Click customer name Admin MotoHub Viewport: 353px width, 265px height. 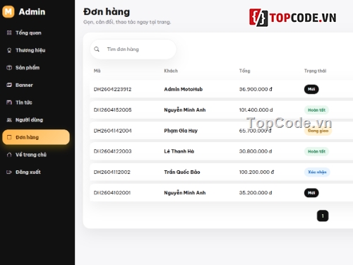184,89
